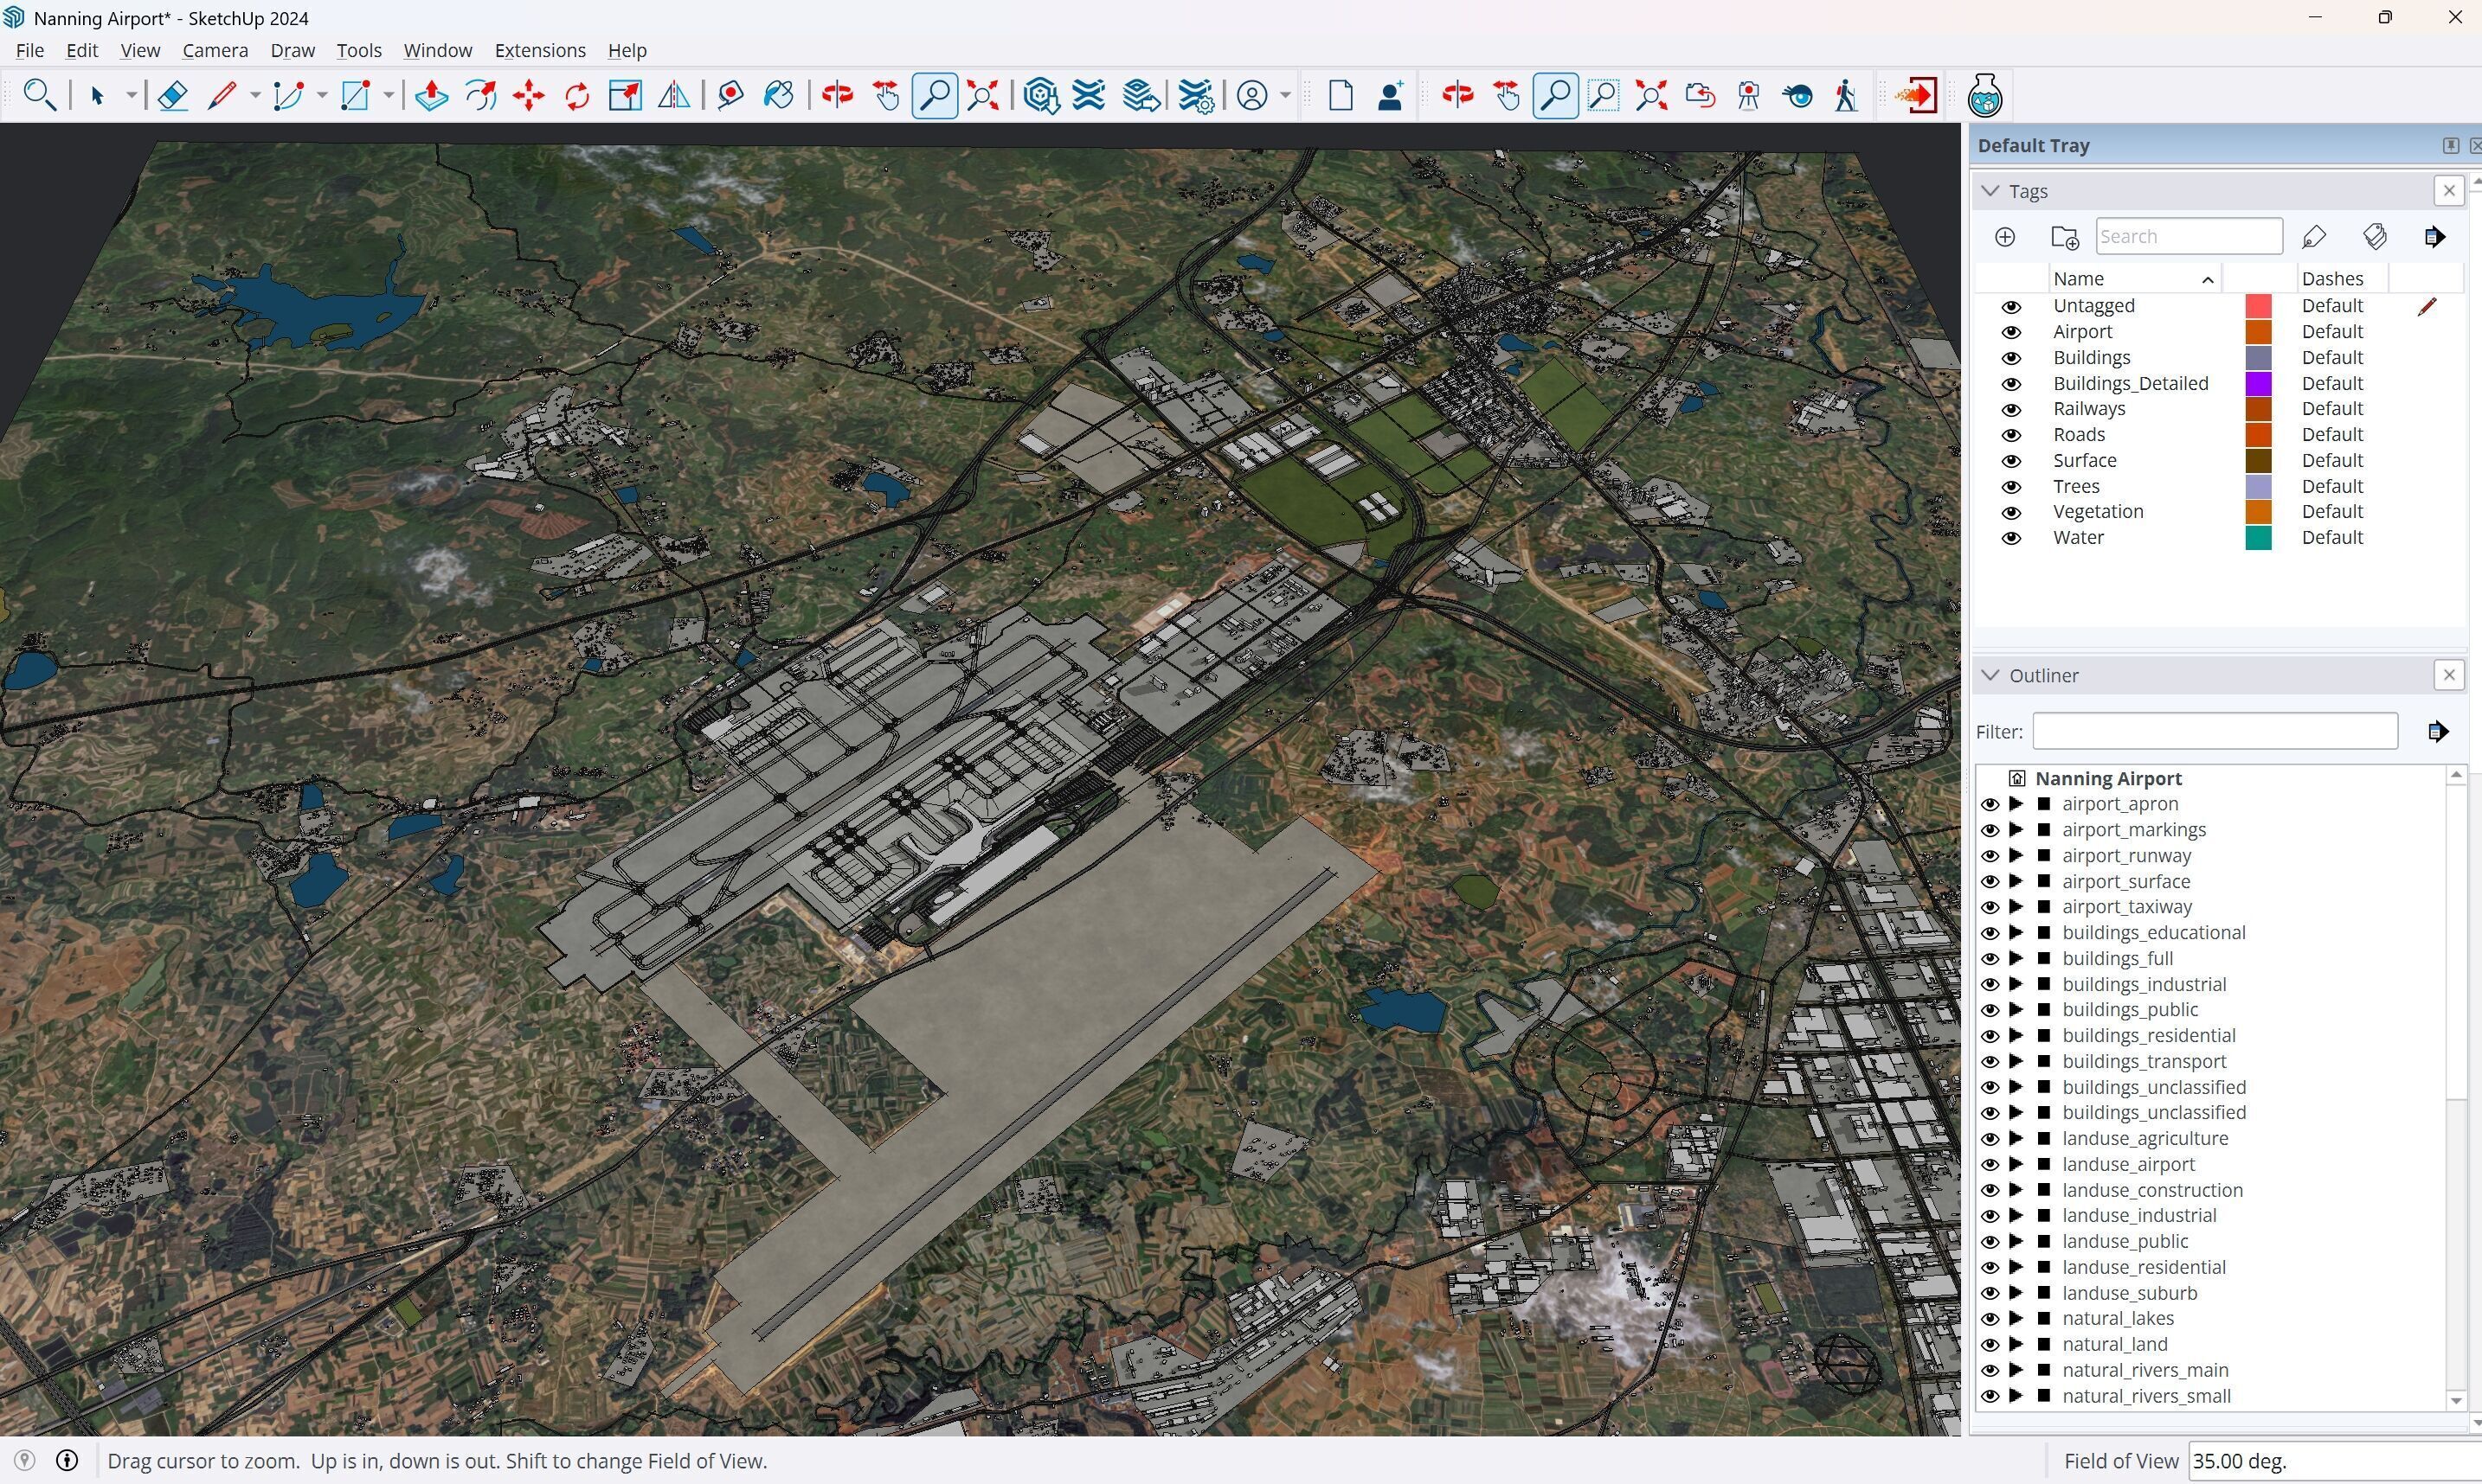Go to Previous camera view
The height and width of the screenshot is (1484, 2482).
point(1700,95)
